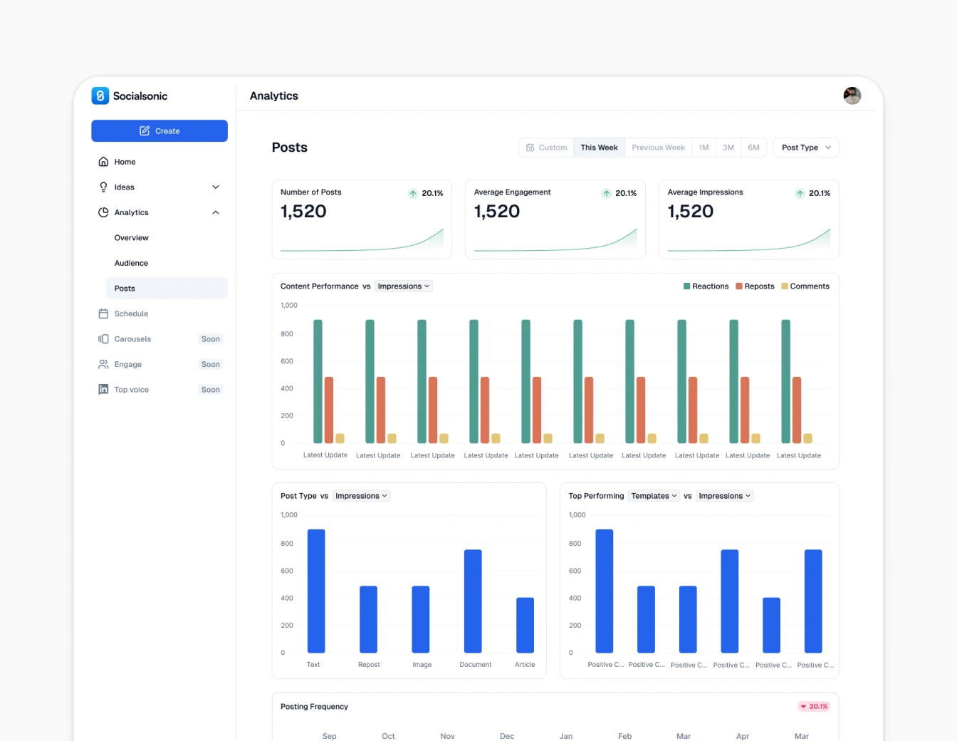This screenshot has height=741, width=957.
Task: Open the Post Type dropdown
Action: click(805, 147)
